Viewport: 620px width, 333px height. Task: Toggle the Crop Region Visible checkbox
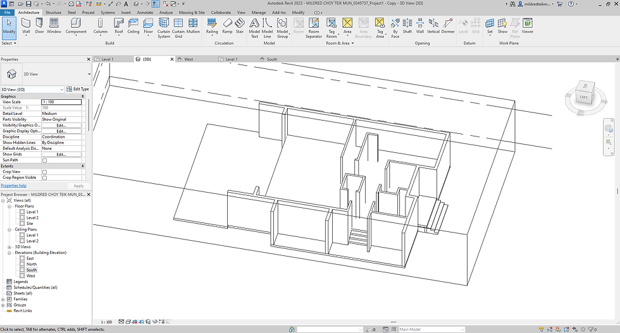click(45, 178)
